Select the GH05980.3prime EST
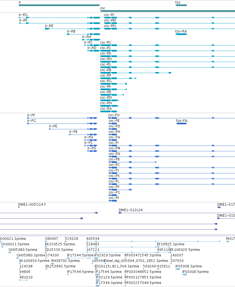Image resolution: width=235 pixels, height=287 pixels. (18, 258)
